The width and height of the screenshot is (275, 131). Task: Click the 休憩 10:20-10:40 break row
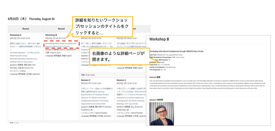[112, 75]
